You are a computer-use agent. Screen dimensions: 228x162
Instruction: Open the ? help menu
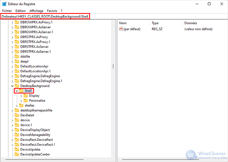point(62,11)
